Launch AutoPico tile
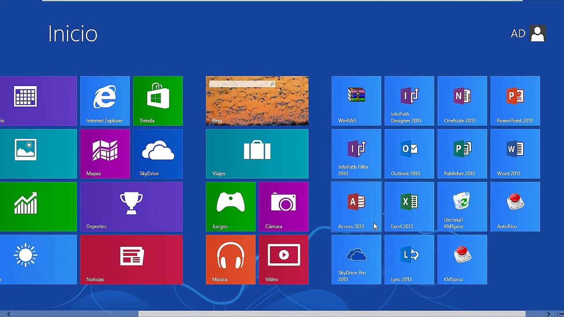The width and height of the screenshot is (564, 317). (x=515, y=206)
